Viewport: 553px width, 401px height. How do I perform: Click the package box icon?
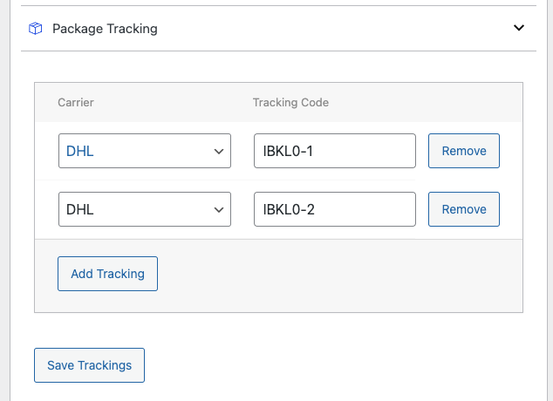[36, 29]
